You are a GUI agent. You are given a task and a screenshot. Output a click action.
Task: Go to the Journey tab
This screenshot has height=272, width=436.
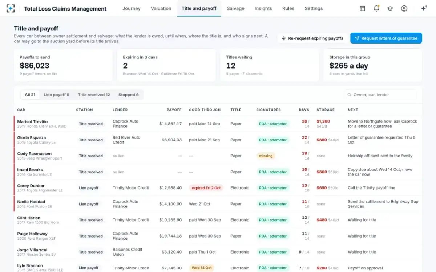(131, 8)
